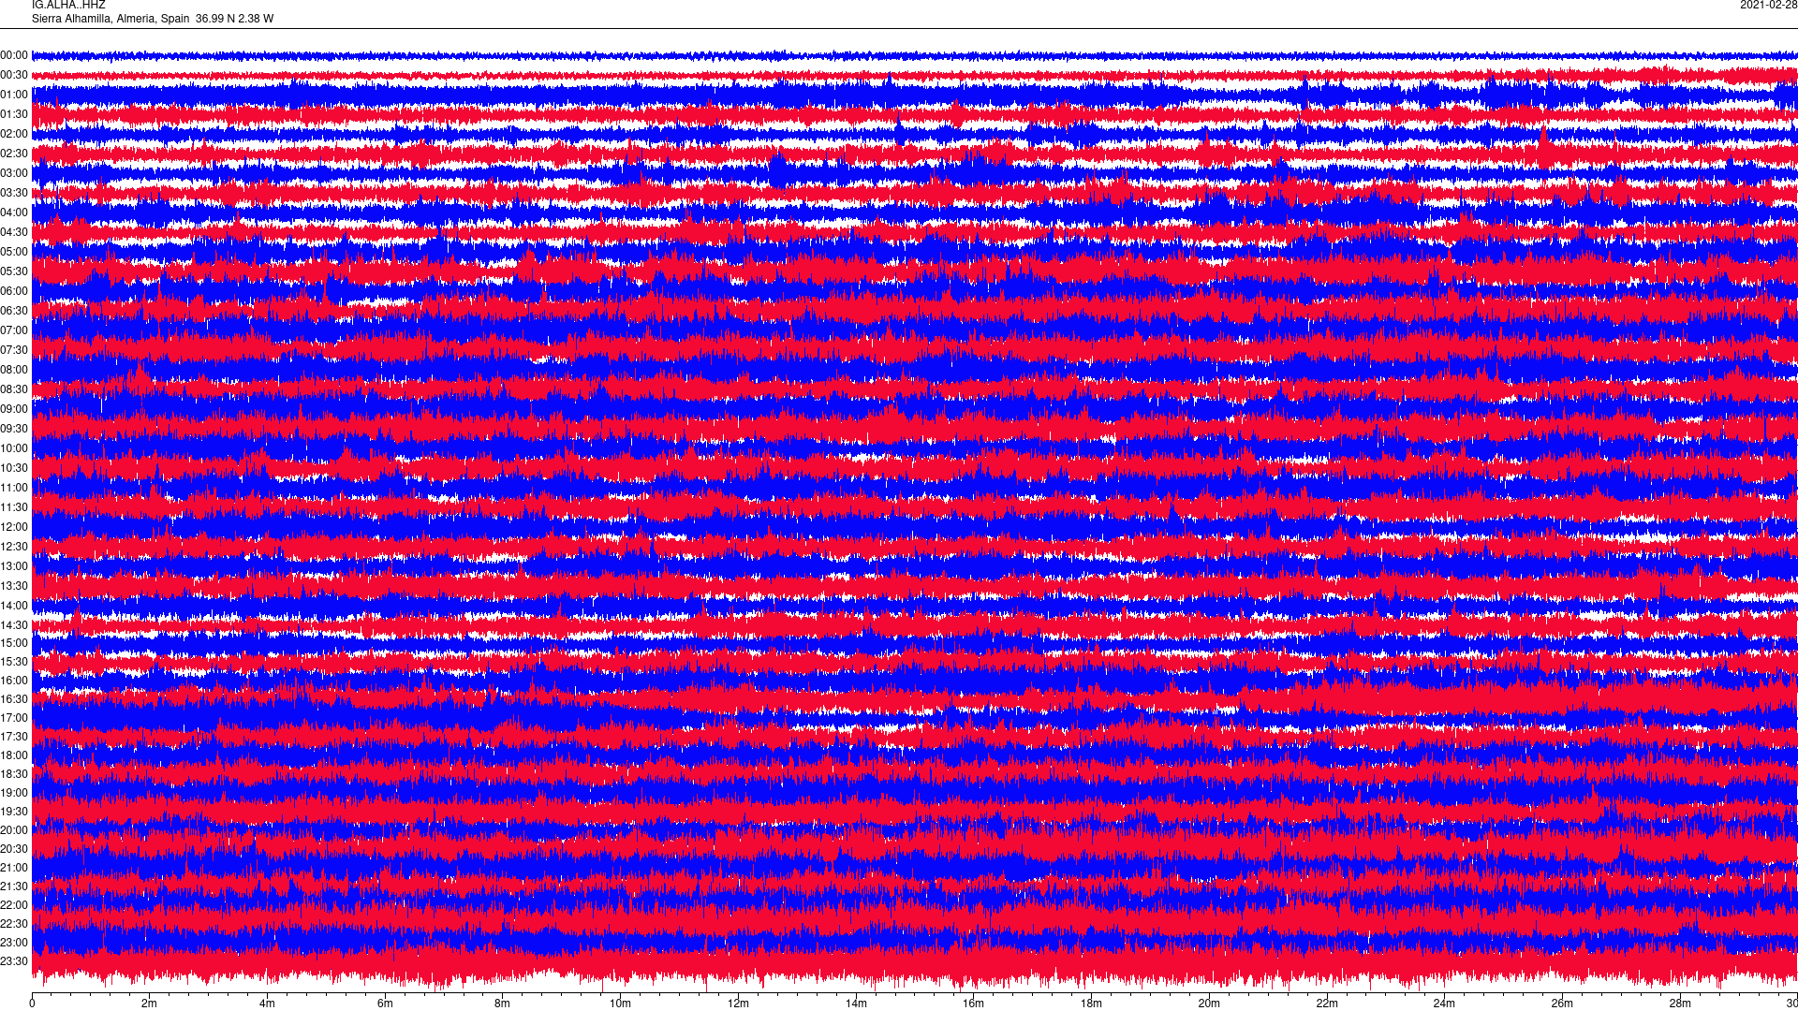1798x1011 pixels.
Task: Select the 12:30 trace label
Action: (14, 548)
